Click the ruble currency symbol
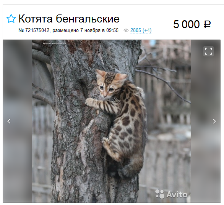Viewport: 224px width, 205px height. [207, 24]
